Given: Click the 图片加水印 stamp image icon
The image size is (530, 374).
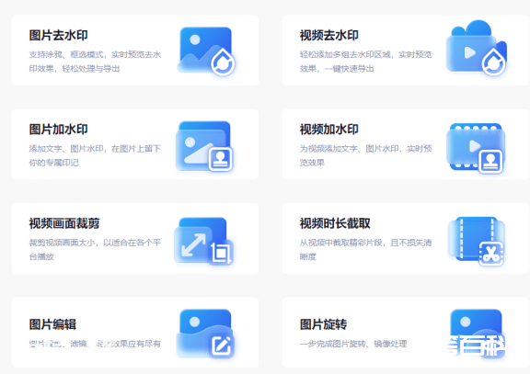Looking at the screenshot, I should (204, 146).
